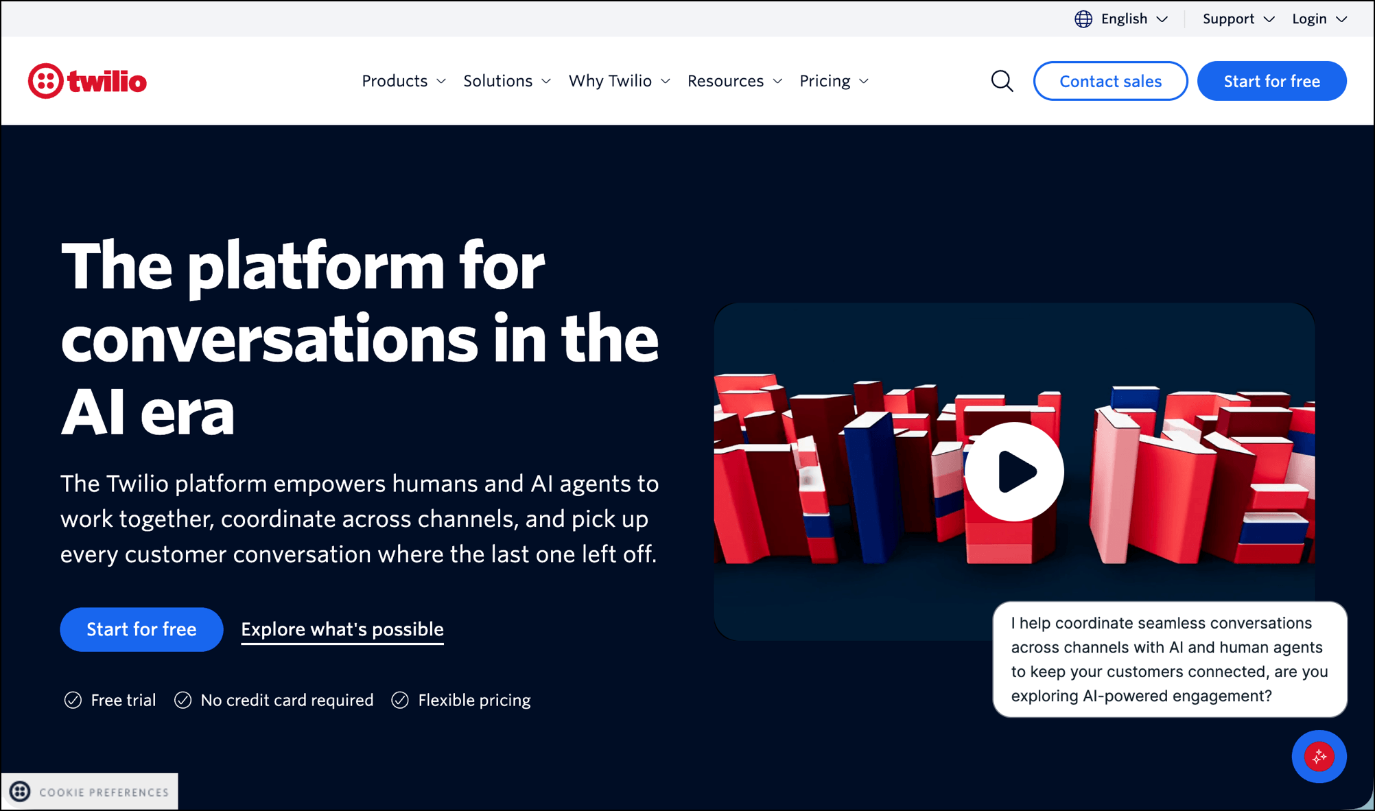Screen dimensions: 1375x811
Task: Click the Flexible pricing checkmark icon
Action: pos(400,700)
